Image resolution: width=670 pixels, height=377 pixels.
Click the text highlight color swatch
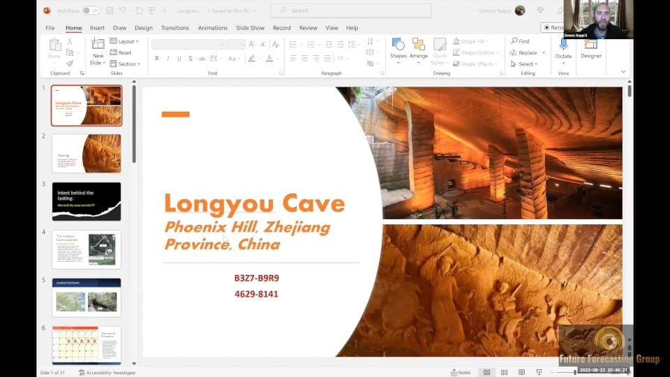[252, 58]
